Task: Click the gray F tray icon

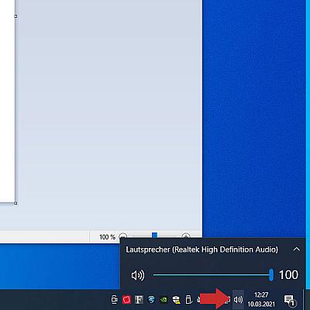Action: 139,300
